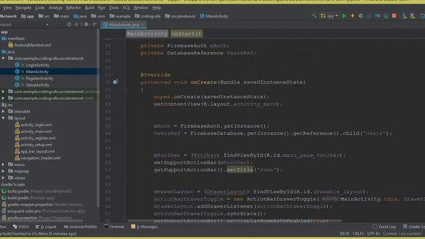Viewport: 425px width, 239px height.
Task: Click the MainActivity breadcrumb class
Action: click(214, 16)
